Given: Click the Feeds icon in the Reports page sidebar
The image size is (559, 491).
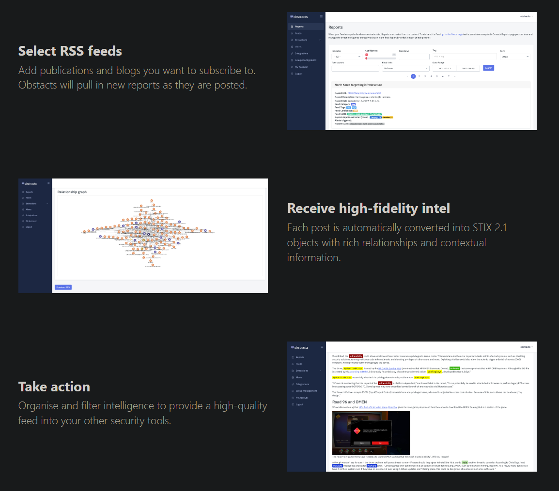Looking at the screenshot, I should [291, 33].
